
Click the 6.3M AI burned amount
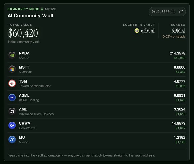coord(178,31)
